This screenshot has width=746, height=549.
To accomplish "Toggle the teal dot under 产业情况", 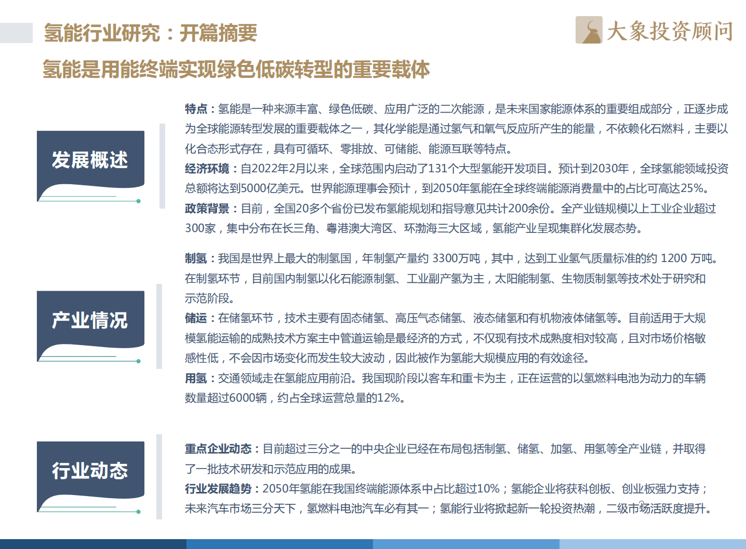I will 138,361.
